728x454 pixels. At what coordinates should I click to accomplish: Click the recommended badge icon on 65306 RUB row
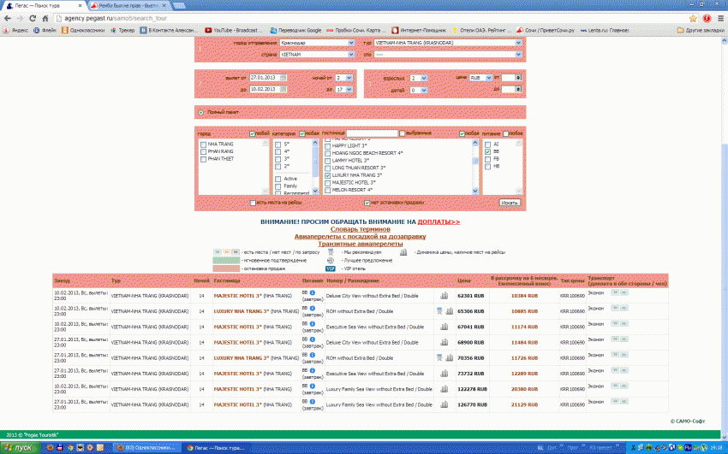439,311
